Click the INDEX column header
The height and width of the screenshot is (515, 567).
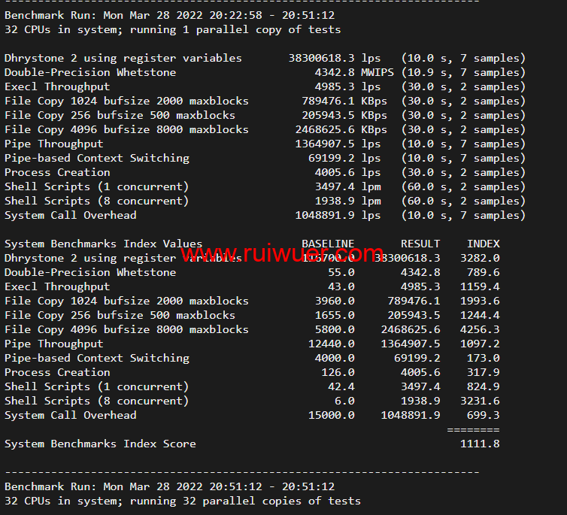[x=483, y=244]
